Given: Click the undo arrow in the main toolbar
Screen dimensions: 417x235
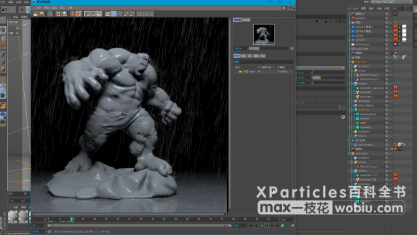Looking at the screenshot, I should [5, 10].
